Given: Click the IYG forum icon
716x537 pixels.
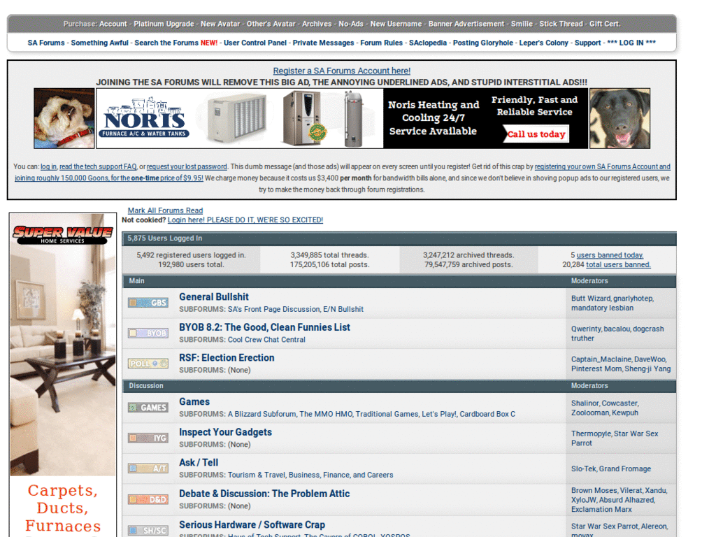Looking at the screenshot, I should (148, 438).
